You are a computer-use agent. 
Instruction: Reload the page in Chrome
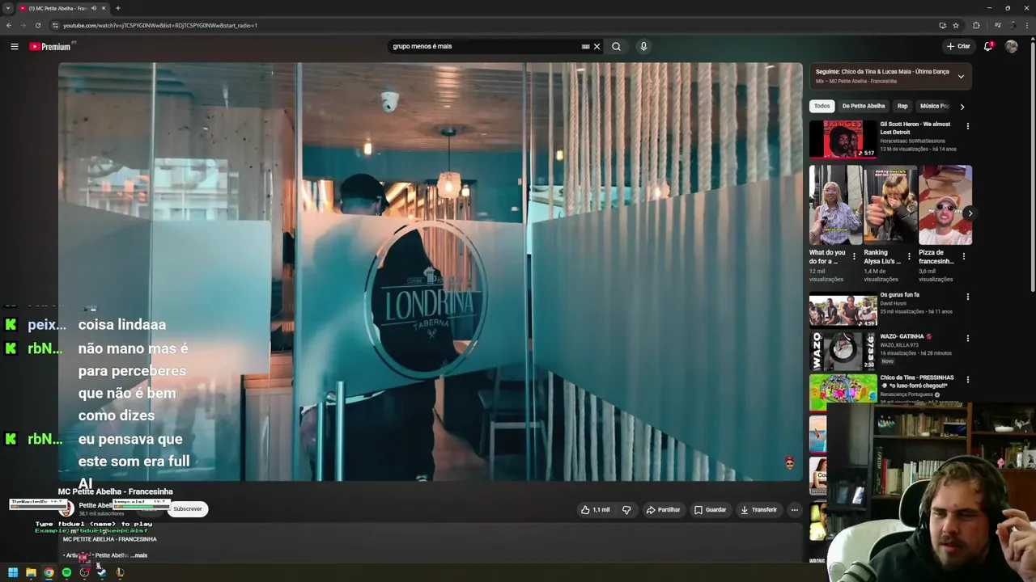tap(37, 25)
